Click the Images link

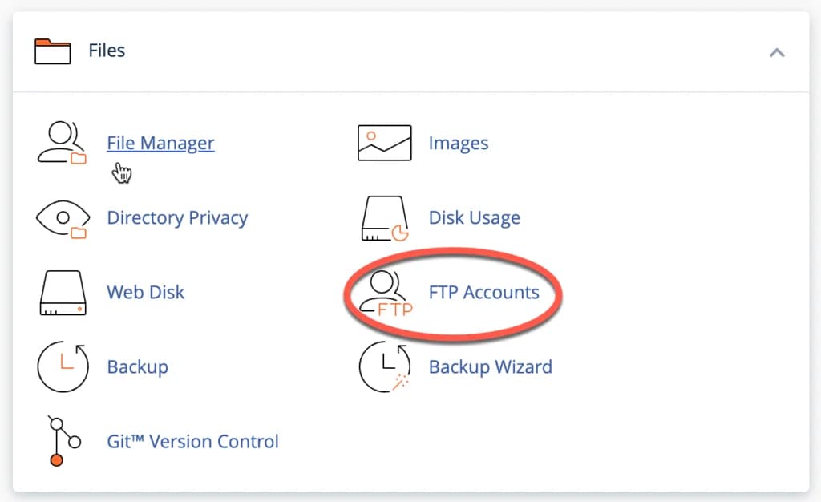pos(459,143)
